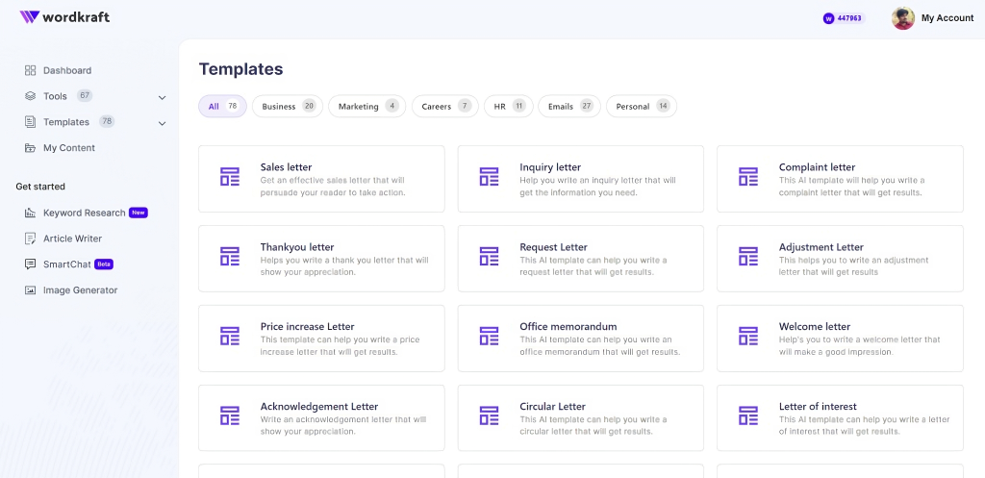Image resolution: width=985 pixels, height=478 pixels.
Task: Click the Dashboard grid icon
Action: pos(30,70)
